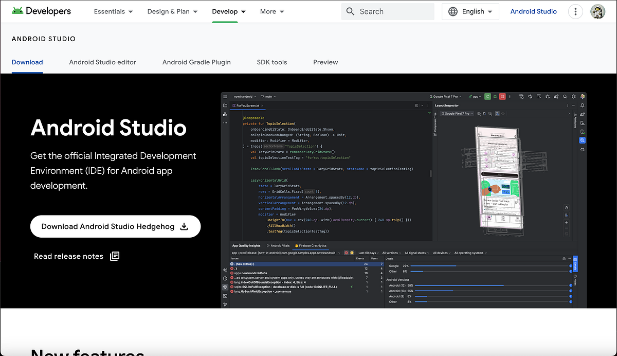Click the zoom in plus in Layout Inspector

point(566,222)
